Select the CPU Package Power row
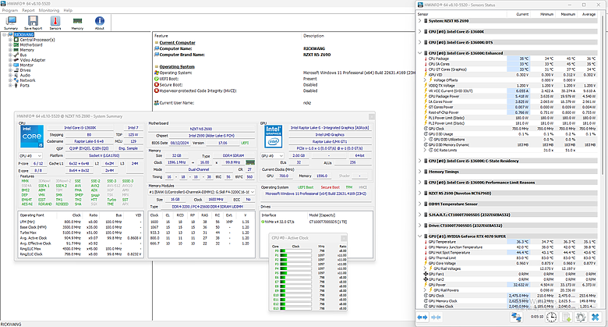 click(511, 96)
